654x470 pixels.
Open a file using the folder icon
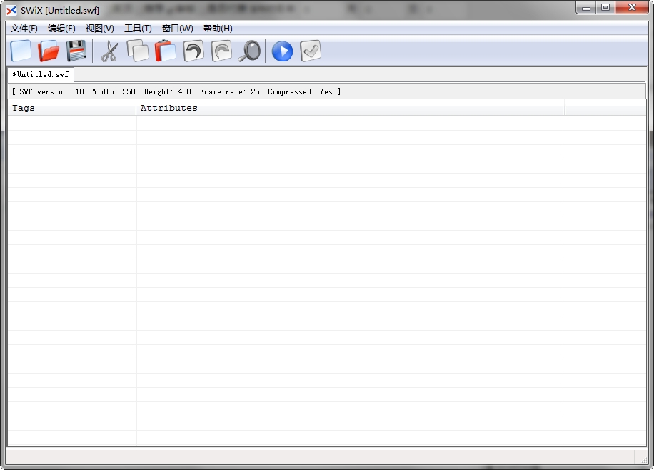[49, 51]
